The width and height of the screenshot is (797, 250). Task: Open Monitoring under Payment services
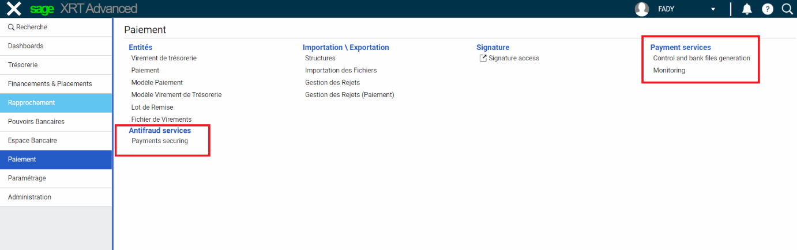tap(669, 71)
